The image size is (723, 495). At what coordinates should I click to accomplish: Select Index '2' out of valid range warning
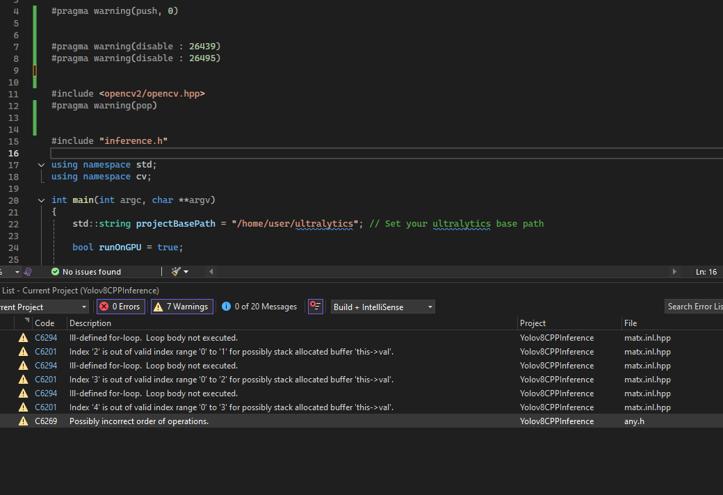click(x=361, y=352)
